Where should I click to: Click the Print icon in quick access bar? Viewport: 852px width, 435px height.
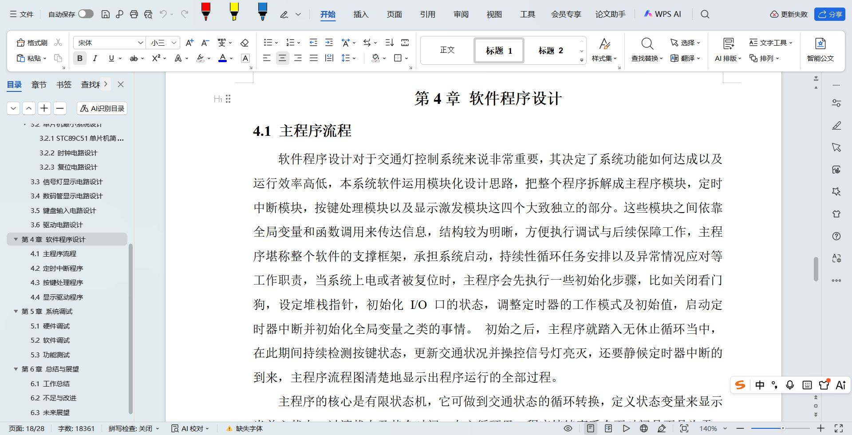click(134, 14)
